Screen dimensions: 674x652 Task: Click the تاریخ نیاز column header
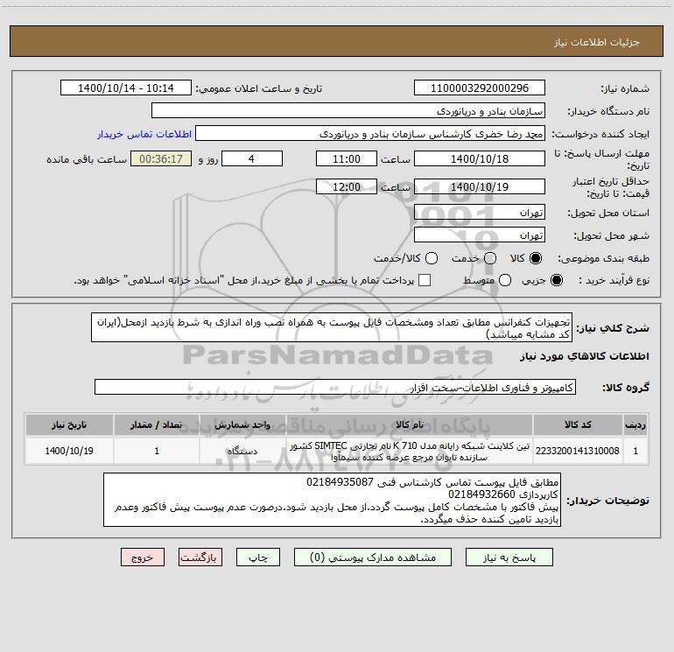coord(69,424)
